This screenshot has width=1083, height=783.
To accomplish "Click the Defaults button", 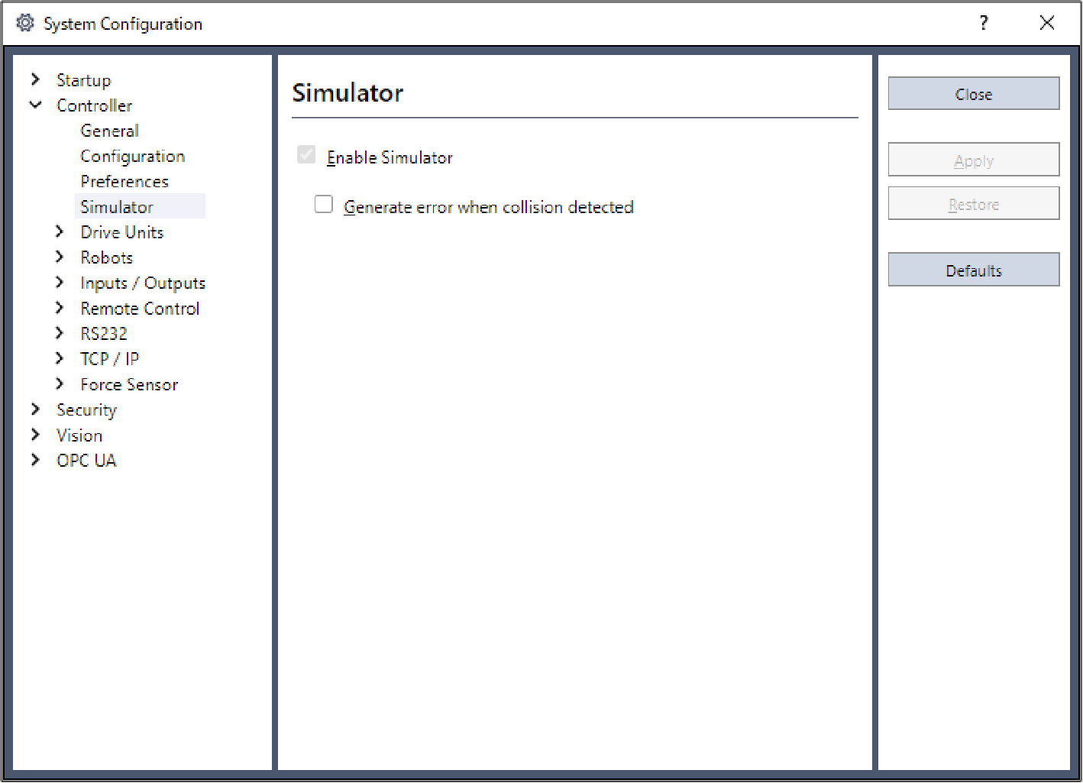I will [x=973, y=270].
